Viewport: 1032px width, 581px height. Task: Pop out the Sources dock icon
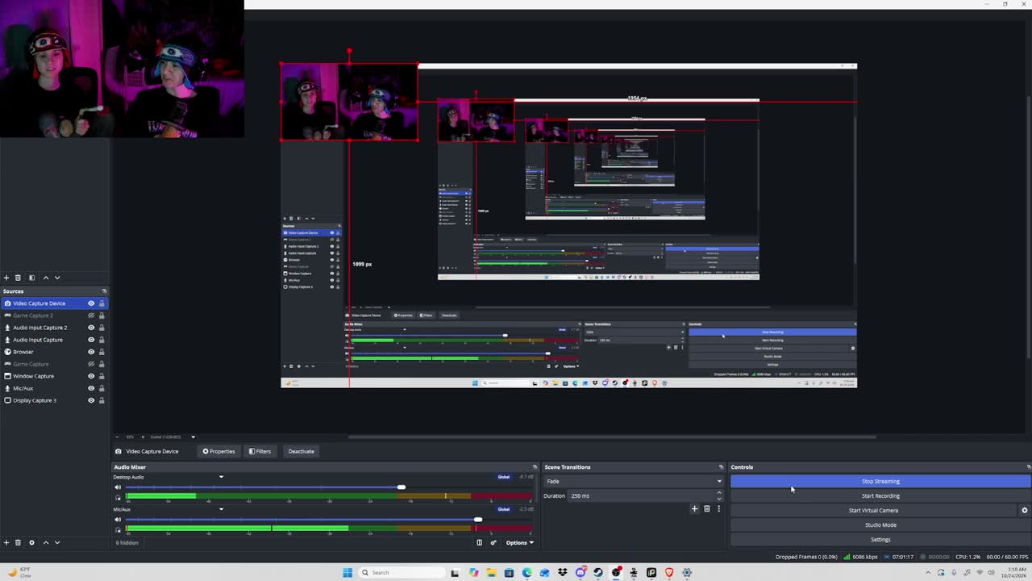(104, 291)
